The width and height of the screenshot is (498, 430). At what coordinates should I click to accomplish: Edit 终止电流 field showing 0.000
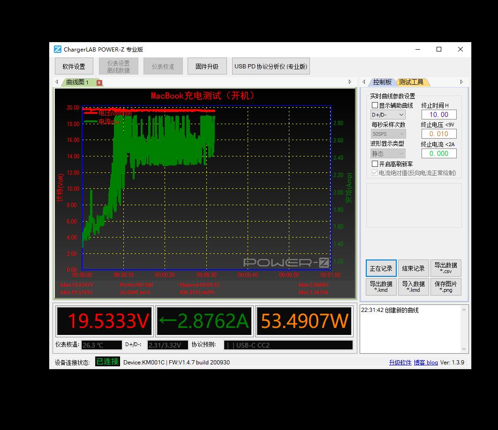click(439, 154)
